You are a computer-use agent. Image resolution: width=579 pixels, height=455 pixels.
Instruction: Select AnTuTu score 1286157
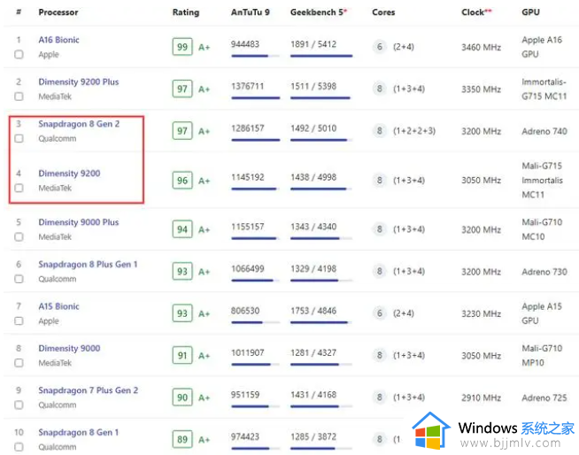[x=248, y=128]
